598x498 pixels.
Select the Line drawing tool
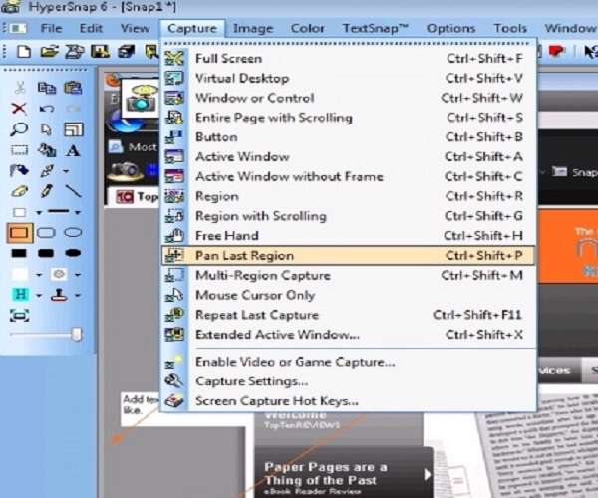(x=73, y=191)
